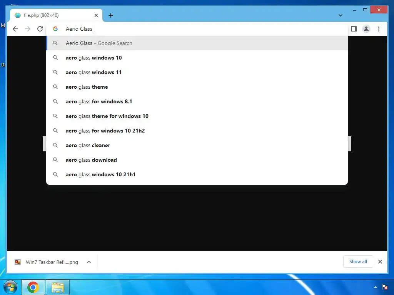Click the Action Center flag icon
The width and height of the screenshot is (394, 295).
[384, 287]
